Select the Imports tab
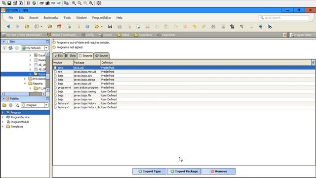 pyautogui.click(x=85, y=56)
